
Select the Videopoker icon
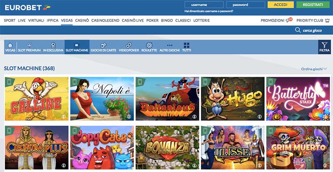(129, 45)
